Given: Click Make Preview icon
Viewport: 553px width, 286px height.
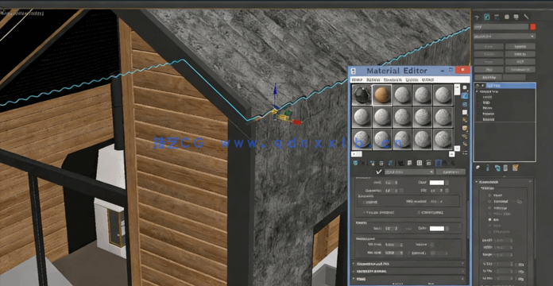Looking at the screenshot, I should (465, 128).
